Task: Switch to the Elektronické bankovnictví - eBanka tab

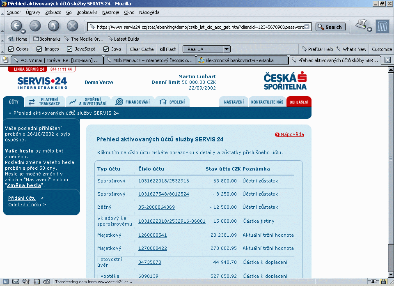Action: coord(242,60)
